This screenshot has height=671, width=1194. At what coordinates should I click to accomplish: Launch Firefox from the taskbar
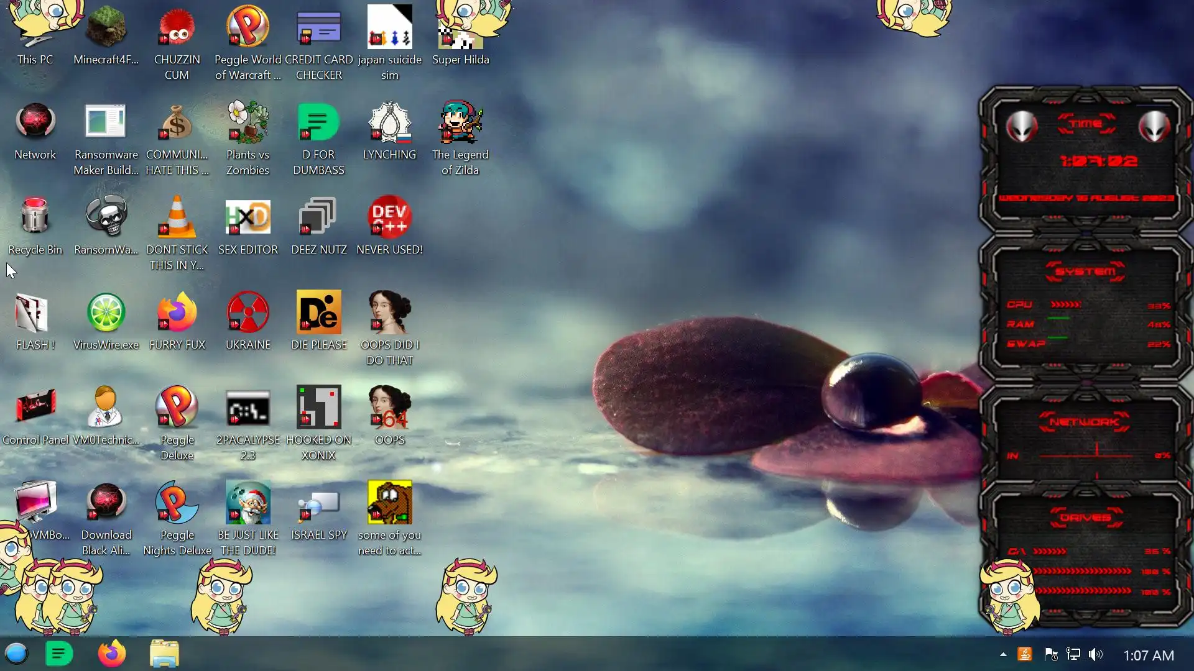coord(112,654)
